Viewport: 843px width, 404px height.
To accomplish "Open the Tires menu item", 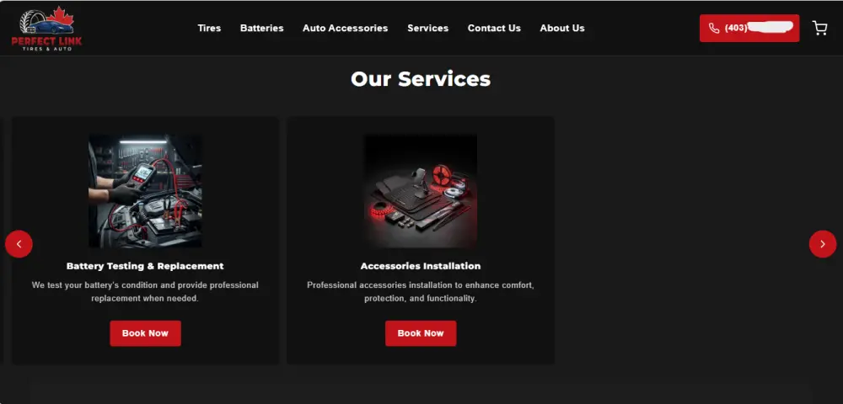I will coord(209,28).
